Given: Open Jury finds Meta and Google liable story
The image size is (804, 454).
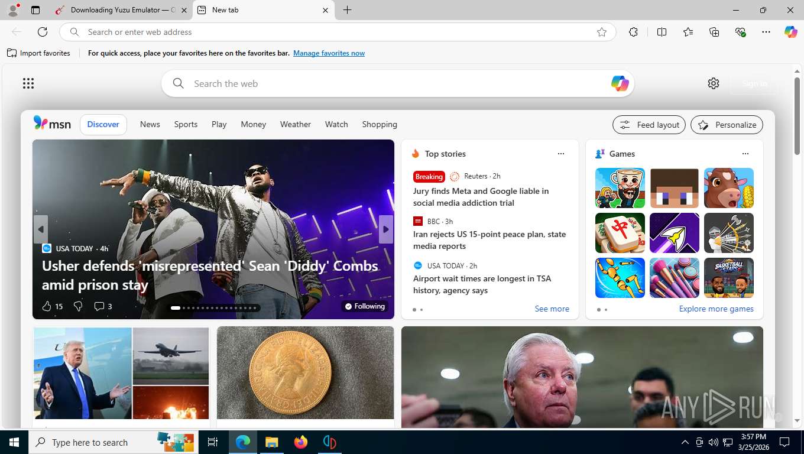Looking at the screenshot, I should click(x=481, y=197).
